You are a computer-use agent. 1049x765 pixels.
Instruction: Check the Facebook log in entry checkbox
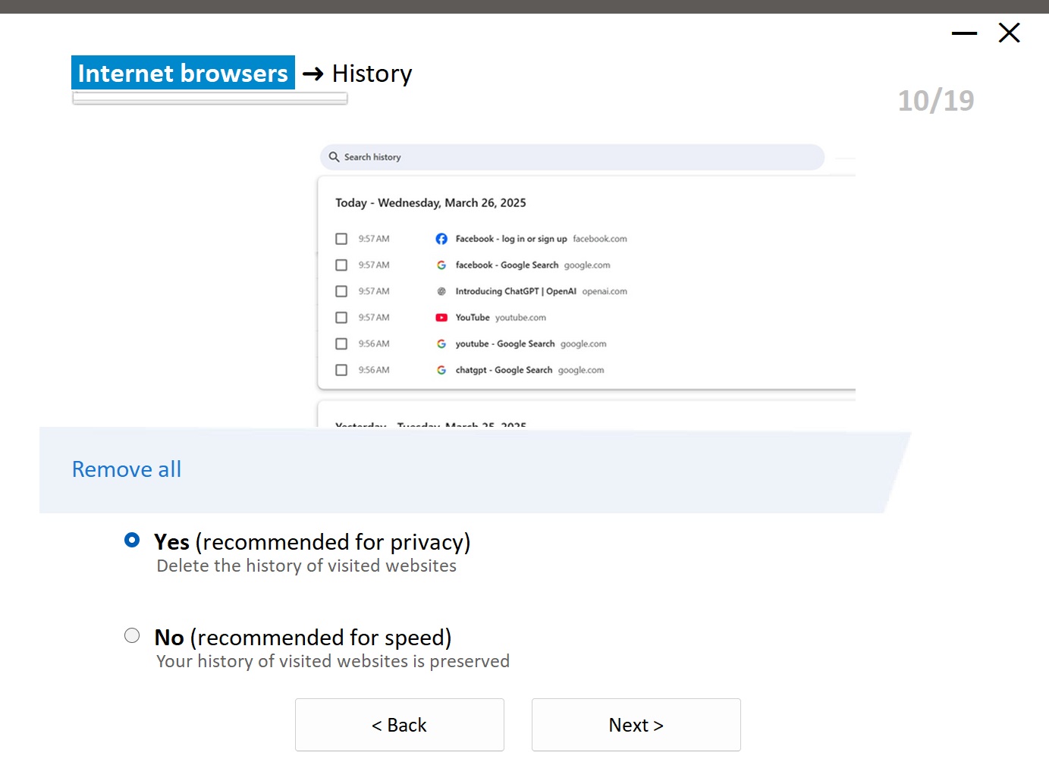pos(341,239)
